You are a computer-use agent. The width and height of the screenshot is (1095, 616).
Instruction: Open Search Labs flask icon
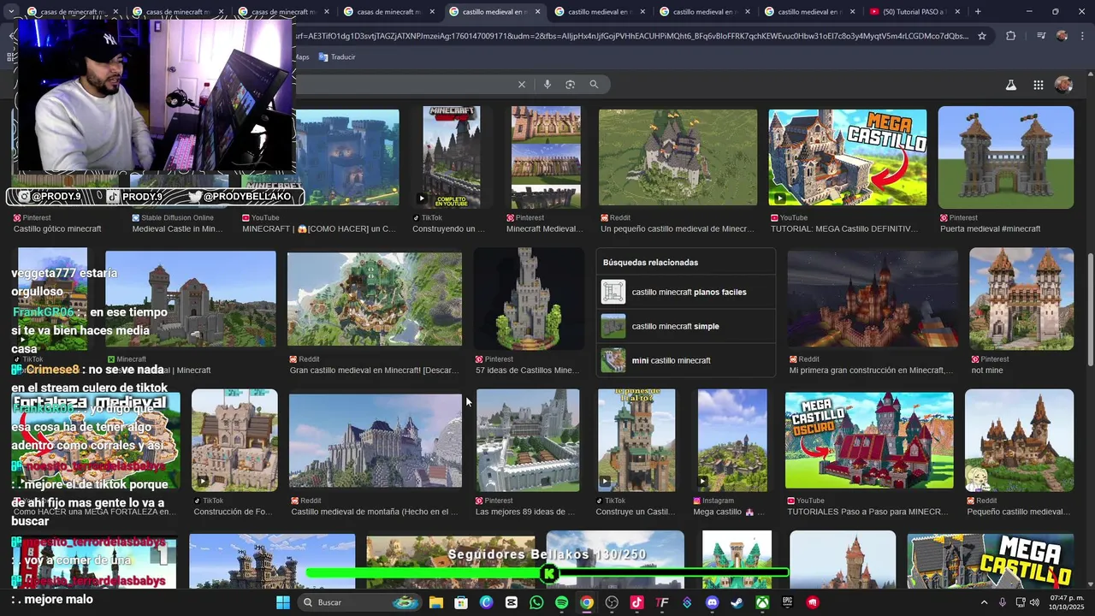[x=1011, y=85]
